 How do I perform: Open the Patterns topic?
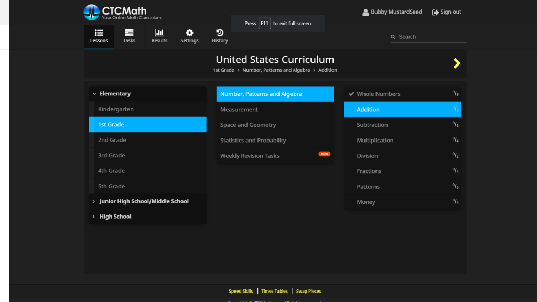pyautogui.click(x=403, y=187)
